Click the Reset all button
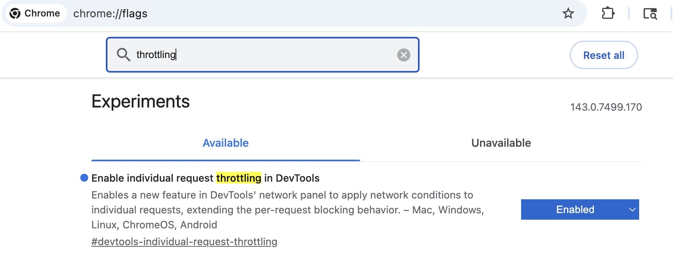The width and height of the screenshot is (673, 255). point(603,55)
